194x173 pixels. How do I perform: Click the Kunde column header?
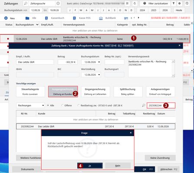(66, 114)
